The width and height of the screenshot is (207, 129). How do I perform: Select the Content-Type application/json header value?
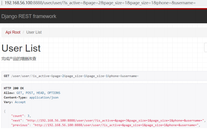tap(44, 97)
